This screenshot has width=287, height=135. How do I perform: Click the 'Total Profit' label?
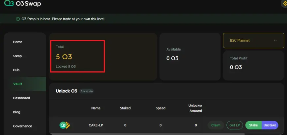(239, 58)
